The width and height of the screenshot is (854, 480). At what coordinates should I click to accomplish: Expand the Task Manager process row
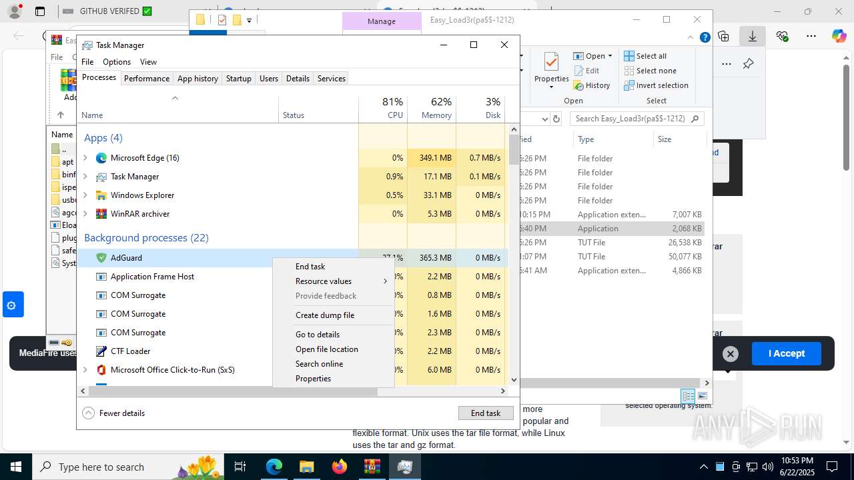[x=85, y=177]
